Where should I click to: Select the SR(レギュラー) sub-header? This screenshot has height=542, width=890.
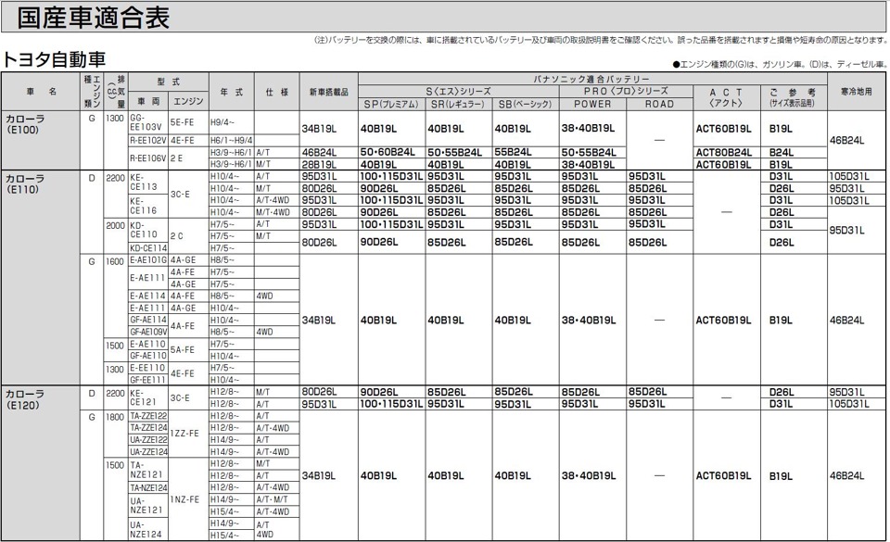click(459, 105)
